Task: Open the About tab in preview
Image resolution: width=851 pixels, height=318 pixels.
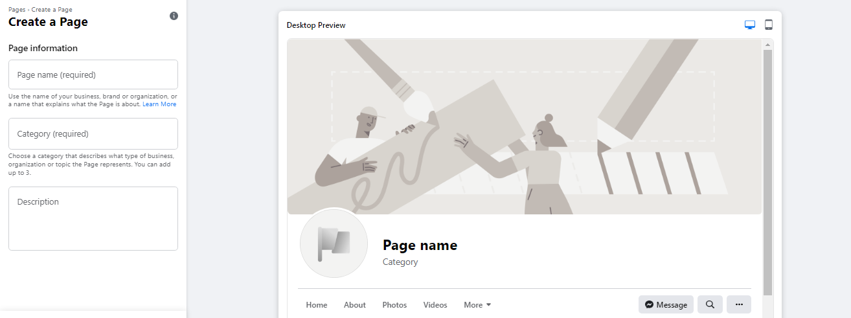Action: 355,305
